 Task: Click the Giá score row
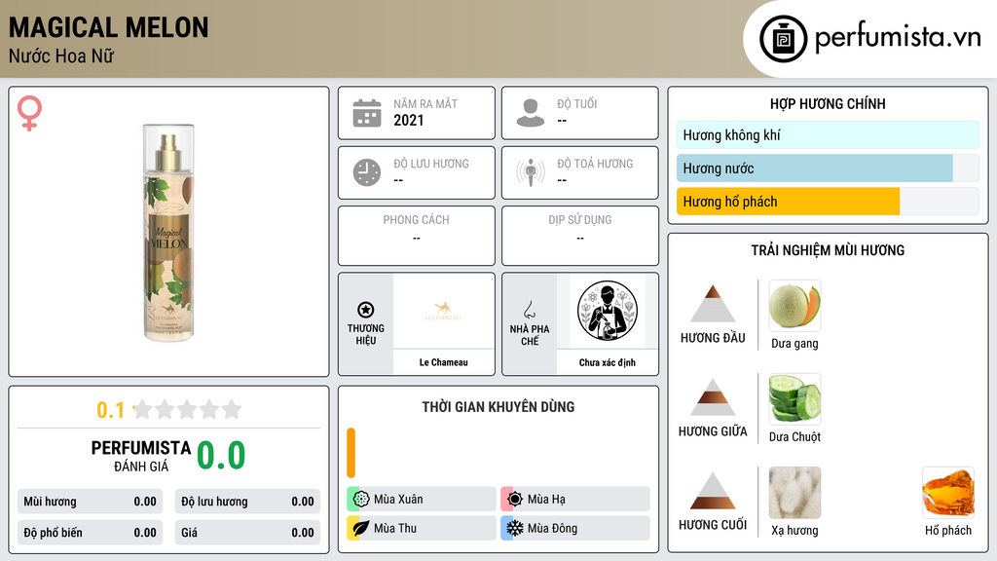247,533
